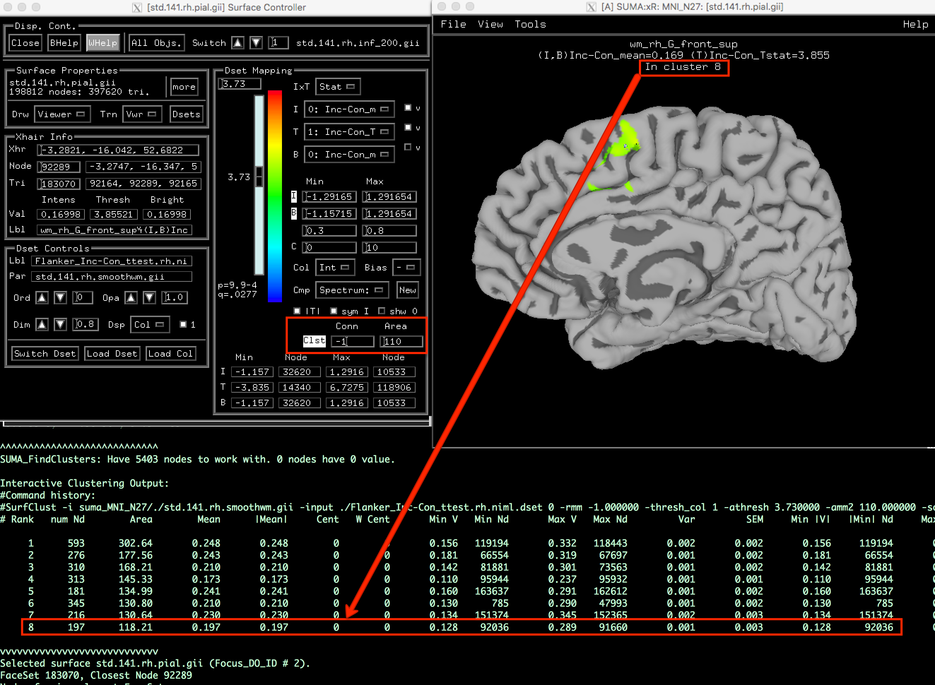This screenshot has width=935, height=685.
Task: Click the New colormap button
Action: [x=407, y=290]
